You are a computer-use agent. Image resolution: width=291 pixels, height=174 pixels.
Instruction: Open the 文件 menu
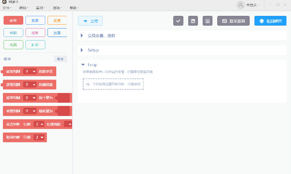(7, 8)
